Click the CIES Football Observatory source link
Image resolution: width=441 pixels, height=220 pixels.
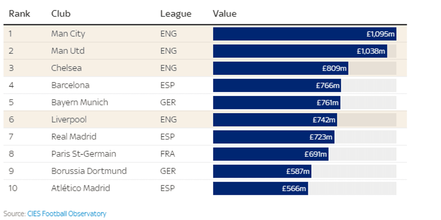tap(67, 214)
